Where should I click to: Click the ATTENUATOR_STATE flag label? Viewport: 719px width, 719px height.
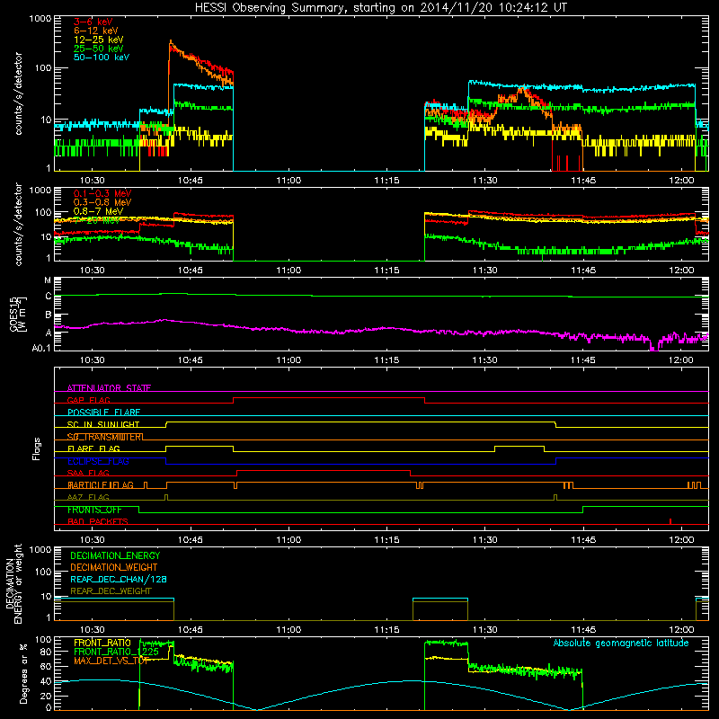coord(109,388)
